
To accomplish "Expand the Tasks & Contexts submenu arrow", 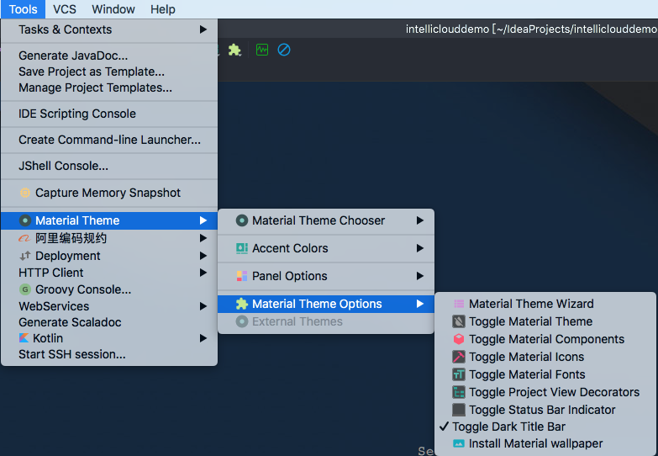I will [x=203, y=29].
